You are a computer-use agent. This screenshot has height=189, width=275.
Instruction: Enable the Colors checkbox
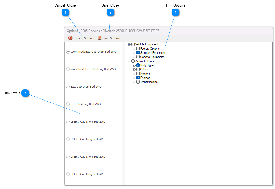coord(138,69)
